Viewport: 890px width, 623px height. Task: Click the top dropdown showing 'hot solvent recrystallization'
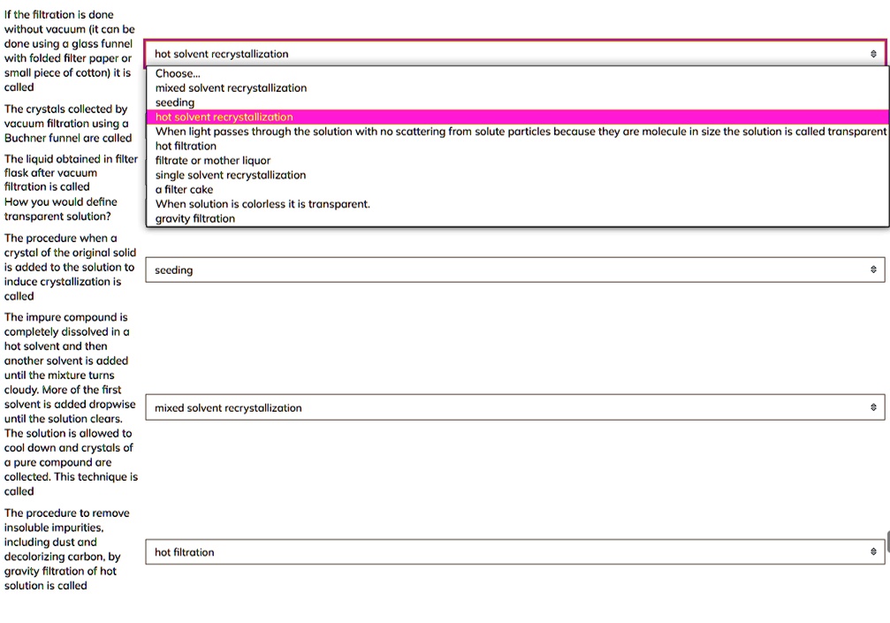[514, 53]
